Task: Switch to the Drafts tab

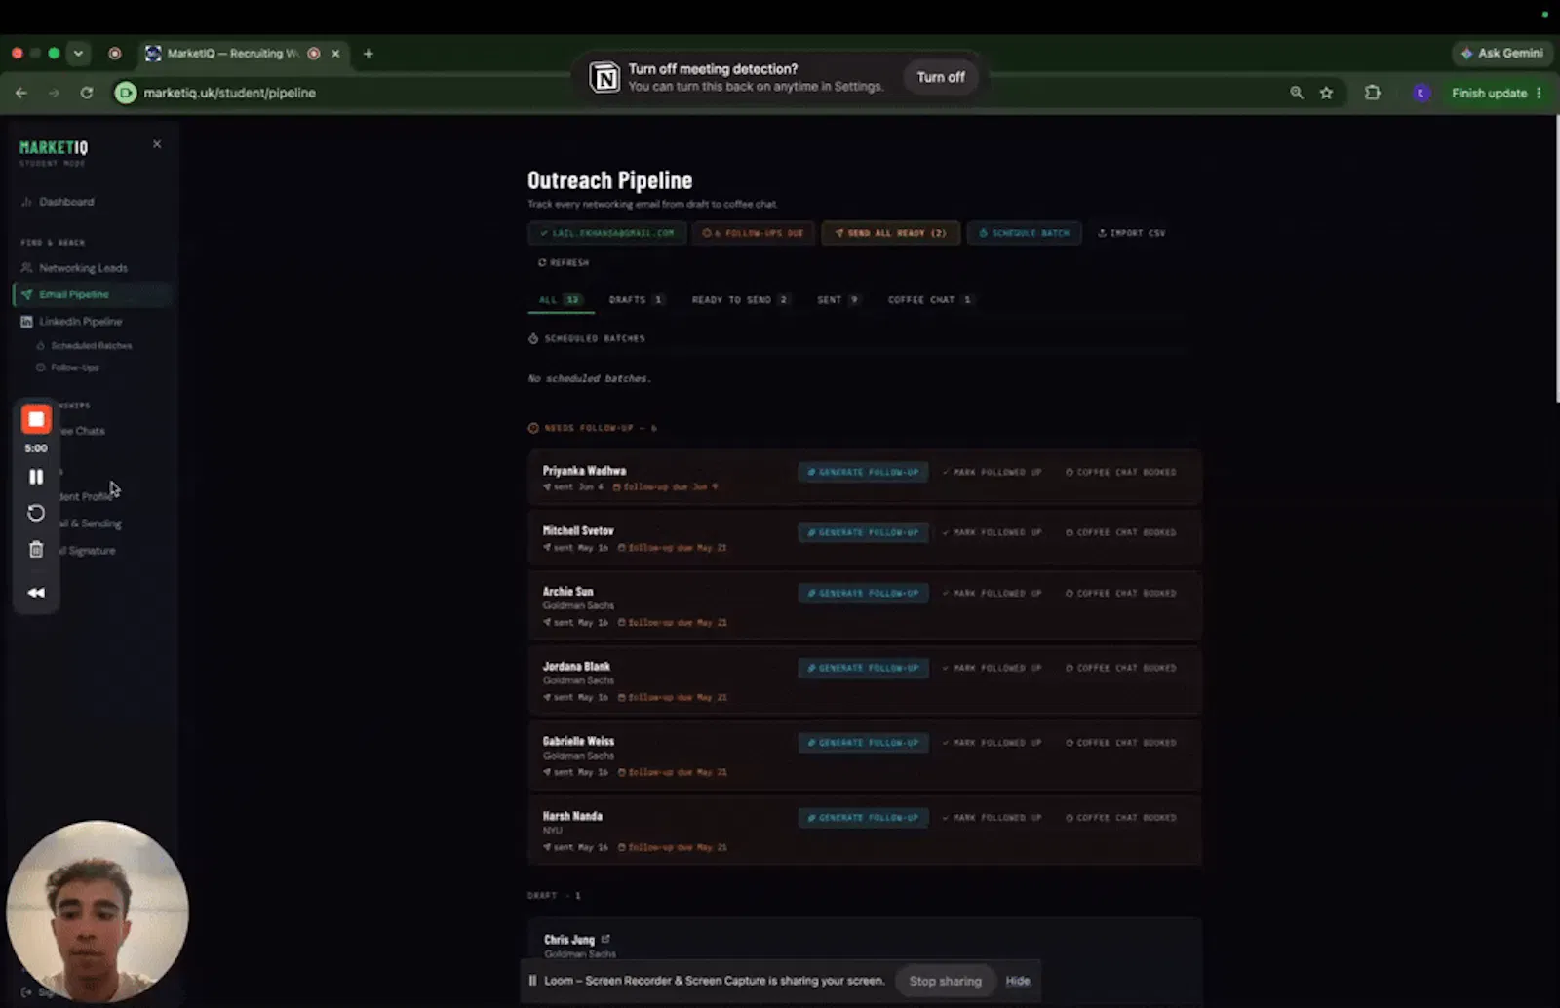Action: 637,300
